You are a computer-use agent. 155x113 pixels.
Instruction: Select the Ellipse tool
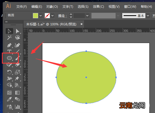pyautogui.click(x=9, y=58)
